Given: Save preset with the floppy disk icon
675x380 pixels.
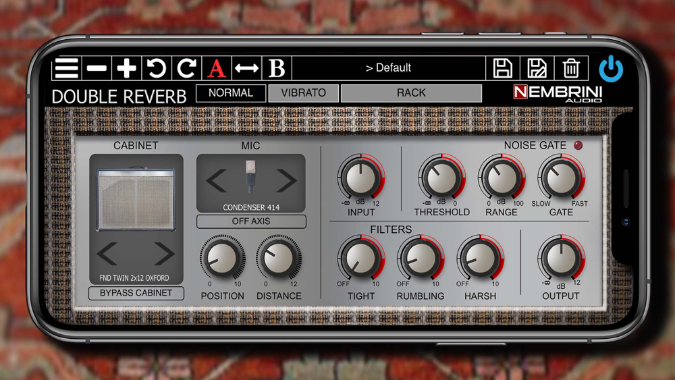Looking at the screenshot, I should 502,68.
